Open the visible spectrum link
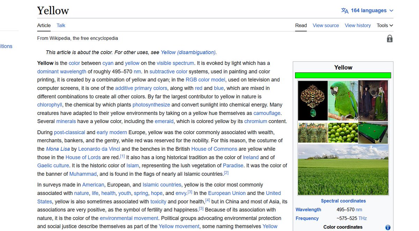 pyautogui.click(x=175, y=63)
